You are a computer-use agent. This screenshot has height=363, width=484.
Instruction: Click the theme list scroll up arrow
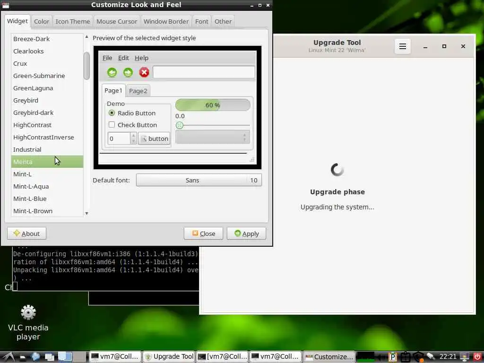(87, 37)
